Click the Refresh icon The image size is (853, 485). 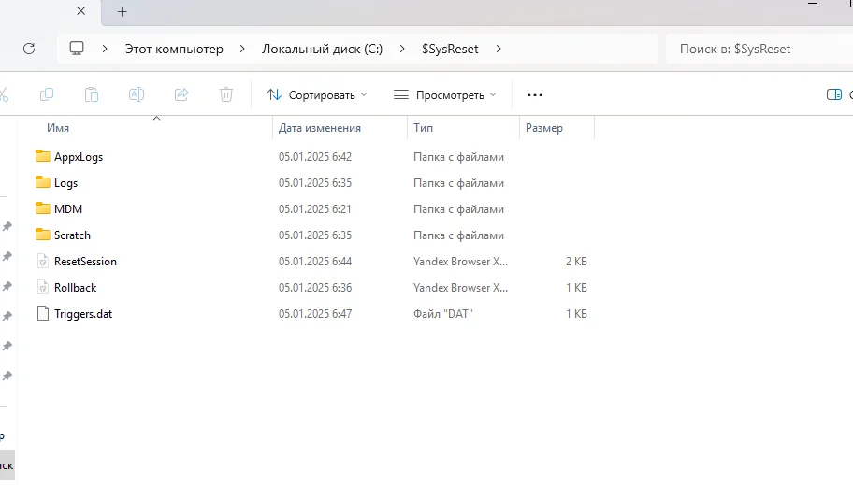tap(29, 49)
